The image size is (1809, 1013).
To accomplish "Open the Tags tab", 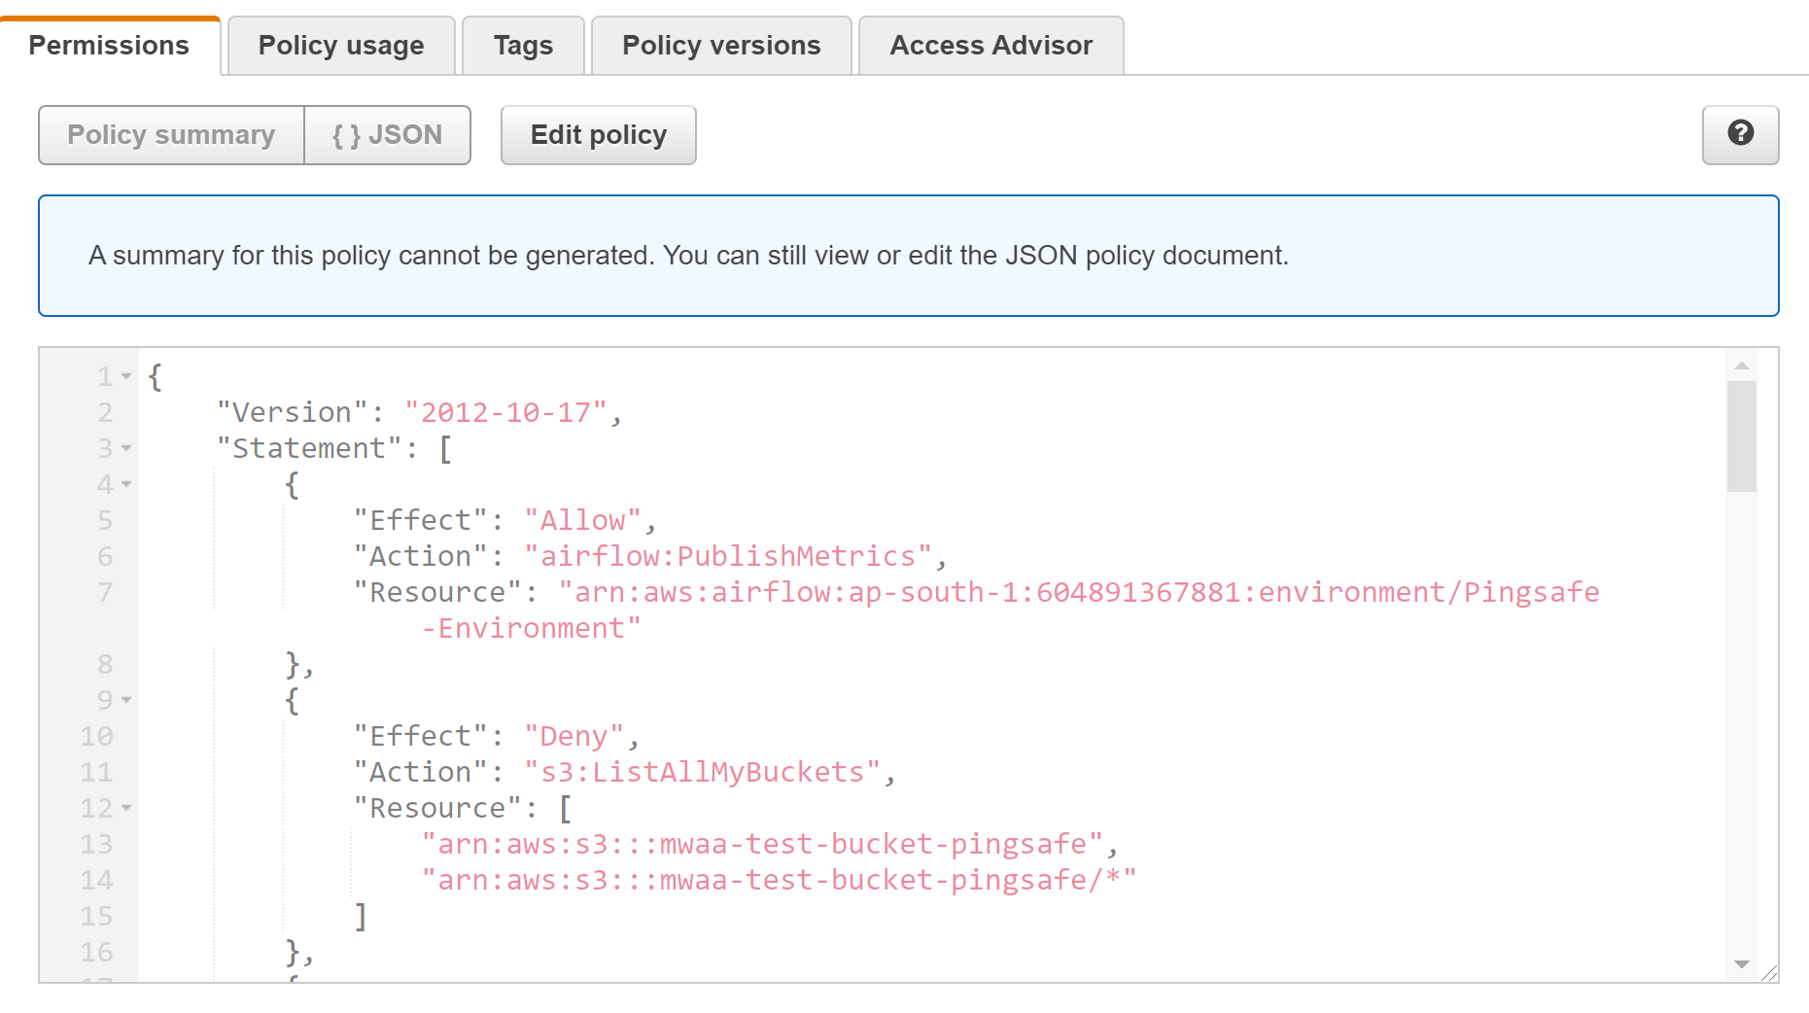I will 523,46.
